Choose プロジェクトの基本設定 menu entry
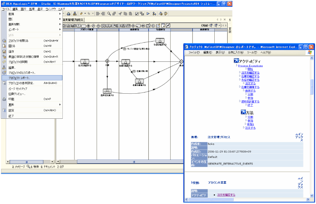 tap(32, 83)
